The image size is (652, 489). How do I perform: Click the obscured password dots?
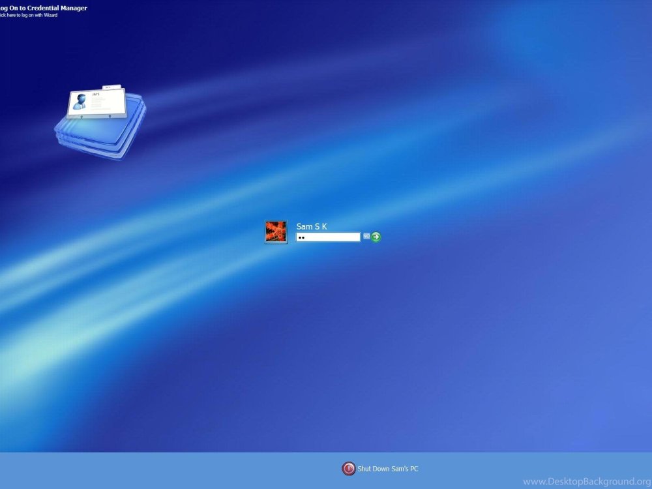point(301,237)
